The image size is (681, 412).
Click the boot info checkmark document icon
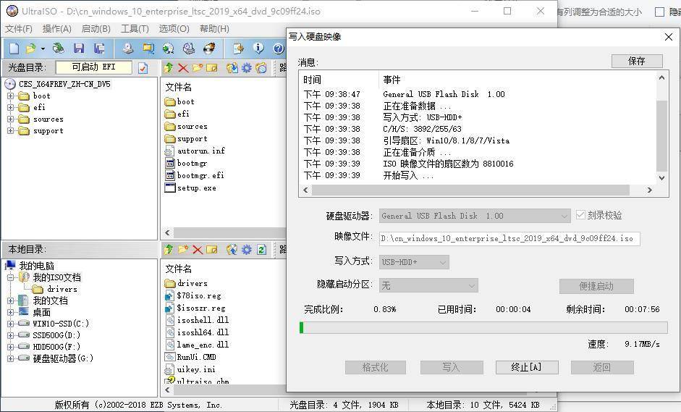(x=143, y=68)
